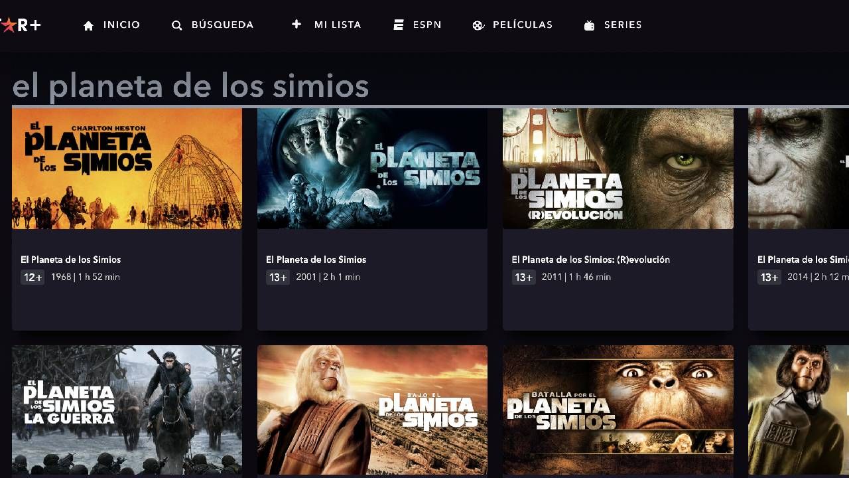Click the ESPN logo icon

pyautogui.click(x=398, y=25)
